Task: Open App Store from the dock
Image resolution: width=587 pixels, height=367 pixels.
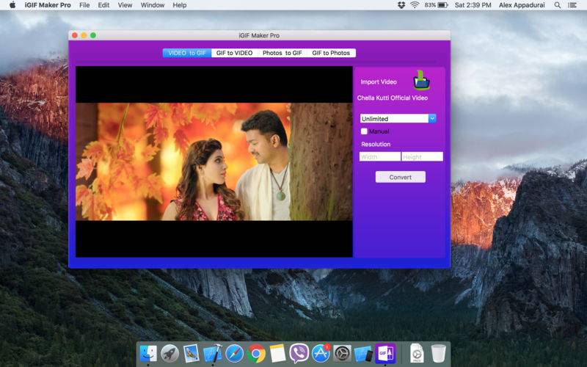Action: 321,354
